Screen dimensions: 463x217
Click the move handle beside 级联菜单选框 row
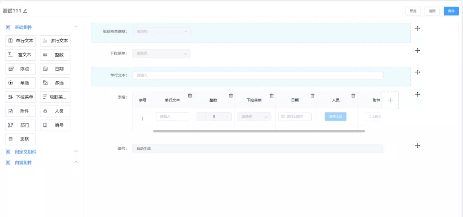point(417,28)
